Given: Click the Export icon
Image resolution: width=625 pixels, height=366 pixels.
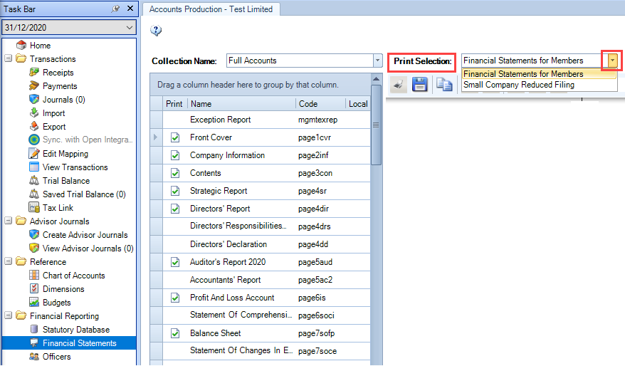Looking at the screenshot, I should (34, 126).
